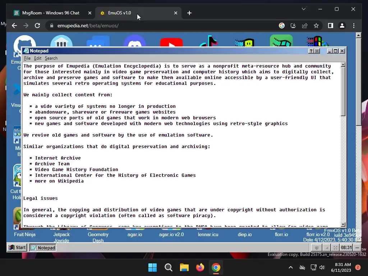Click Chrome icon on Windows taskbar
This screenshot has height=276, width=368.
pyautogui.click(x=216, y=267)
